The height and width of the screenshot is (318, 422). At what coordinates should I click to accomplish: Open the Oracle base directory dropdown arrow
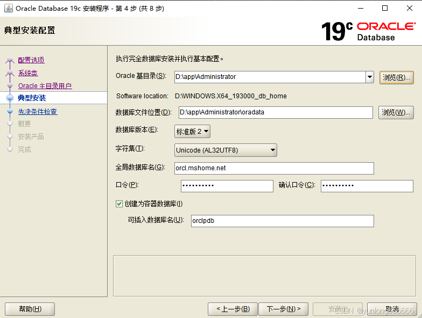pos(370,77)
